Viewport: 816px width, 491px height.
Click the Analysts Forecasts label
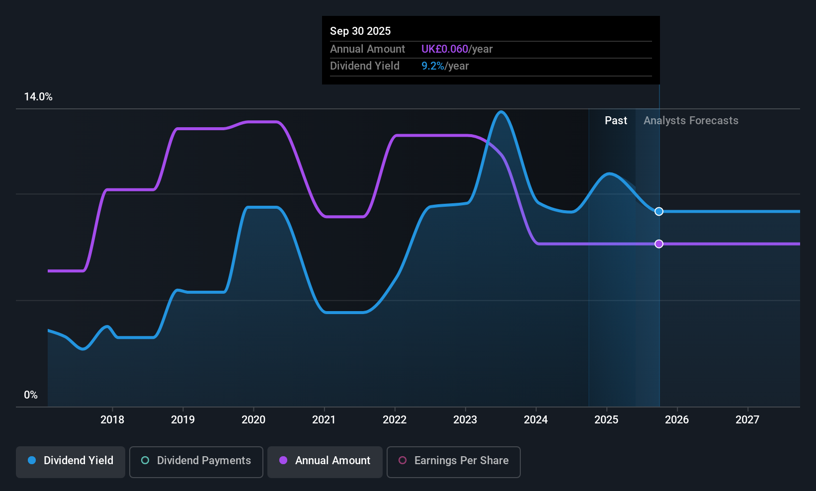click(691, 121)
